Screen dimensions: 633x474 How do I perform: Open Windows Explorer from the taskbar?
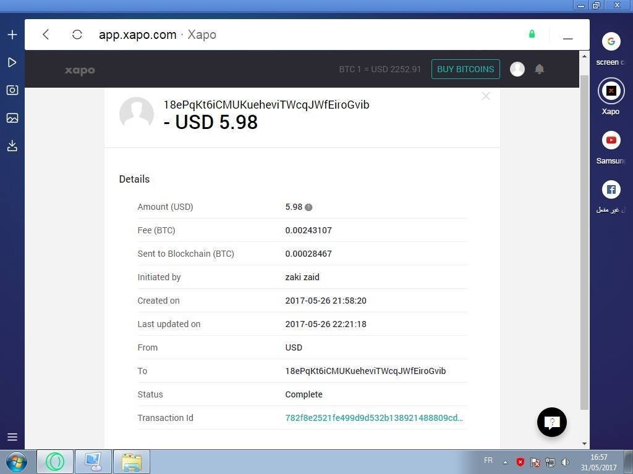tap(132, 462)
